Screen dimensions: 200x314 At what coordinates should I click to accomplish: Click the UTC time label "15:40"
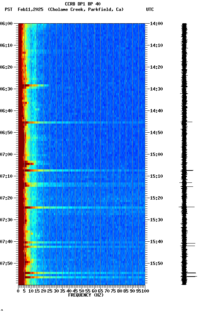click(x=157, y=242)
